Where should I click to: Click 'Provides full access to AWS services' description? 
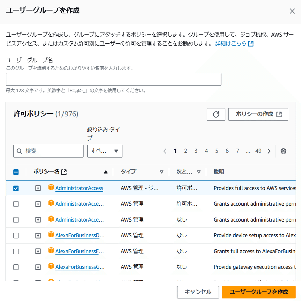coord(254,188)
